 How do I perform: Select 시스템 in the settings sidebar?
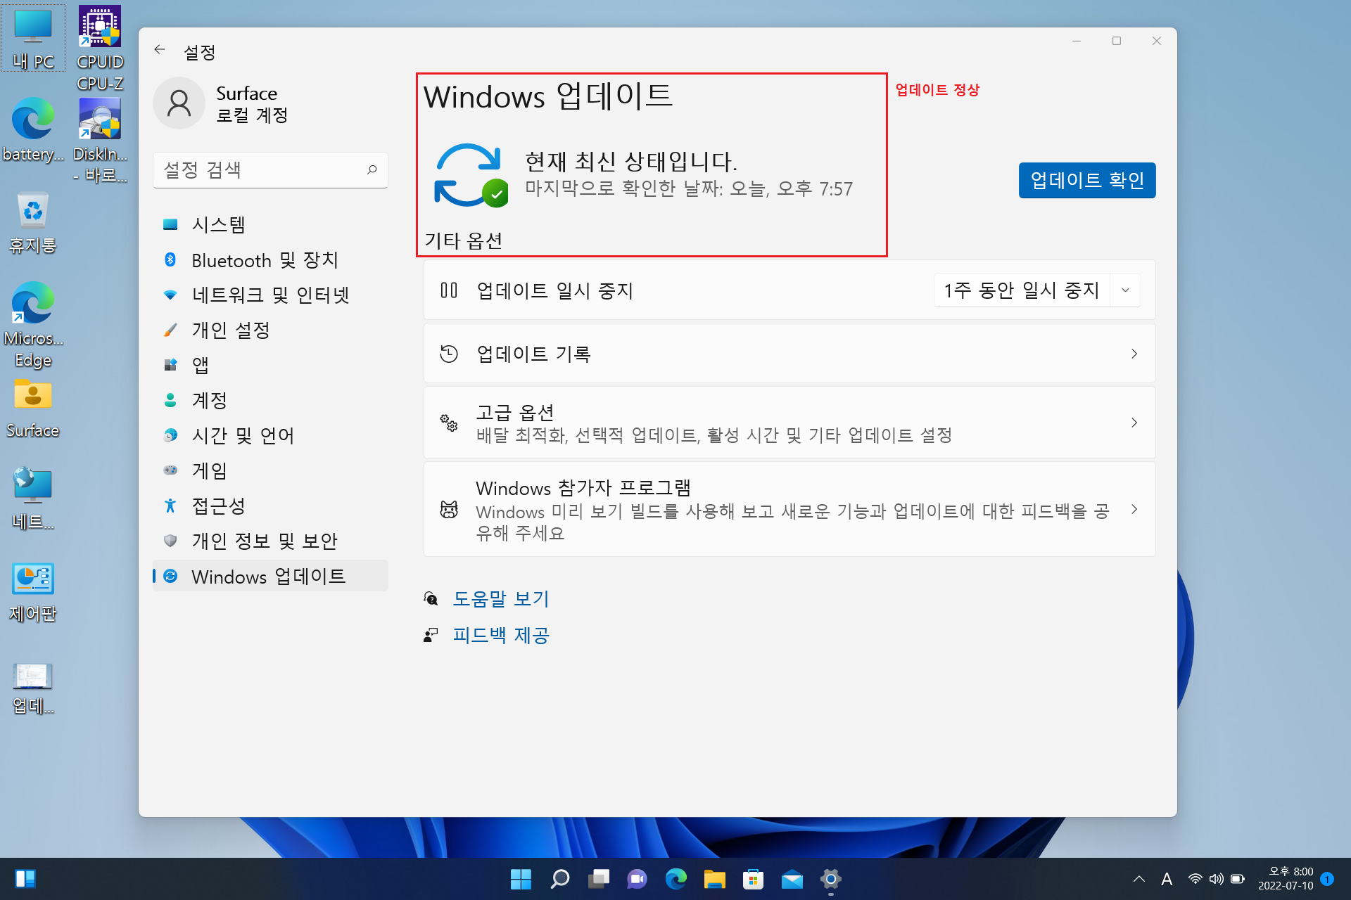point(219,224)
